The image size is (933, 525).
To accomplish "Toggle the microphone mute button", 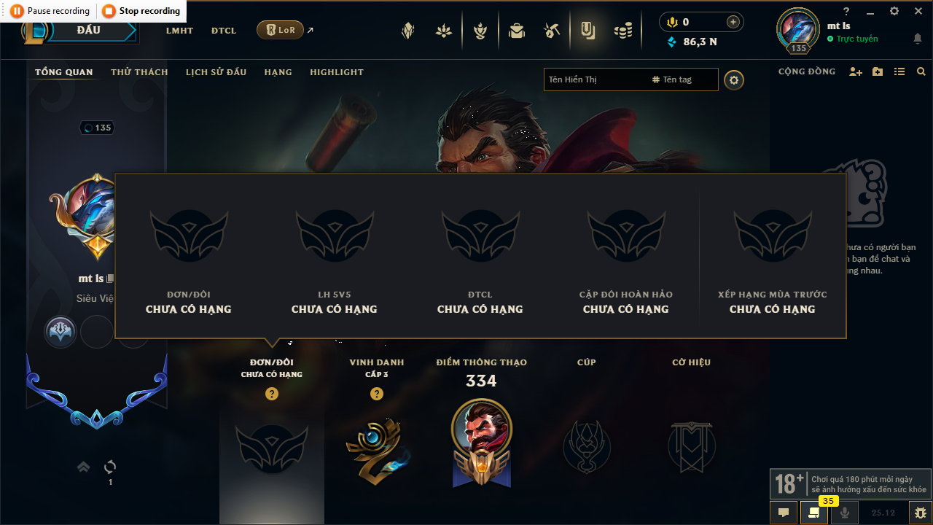I will [845, 513].
